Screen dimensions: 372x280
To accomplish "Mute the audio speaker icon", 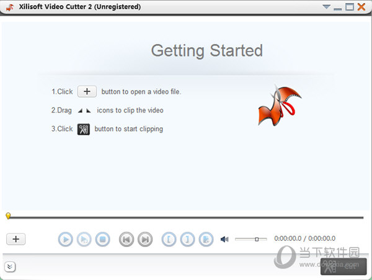I will (224, 239).
